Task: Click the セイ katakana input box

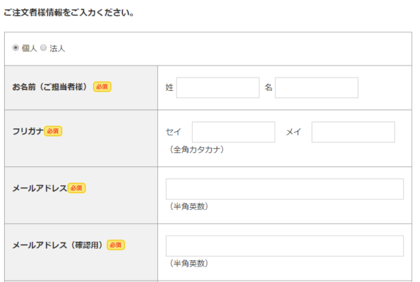Action: click(234, 132)
